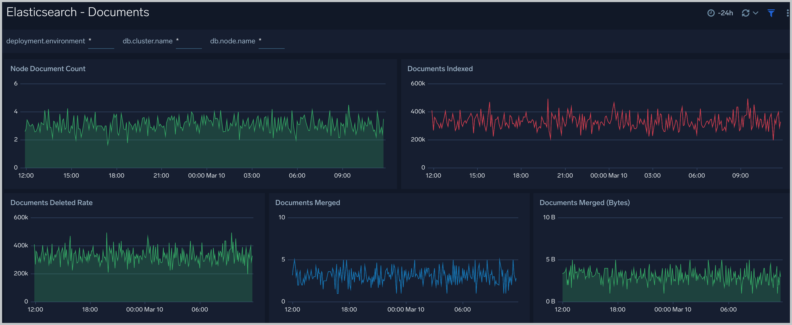This screenshot has height=325, width=792.
Task: Select the Documents Deleted Rate panel title
Action: pos(51,203)
